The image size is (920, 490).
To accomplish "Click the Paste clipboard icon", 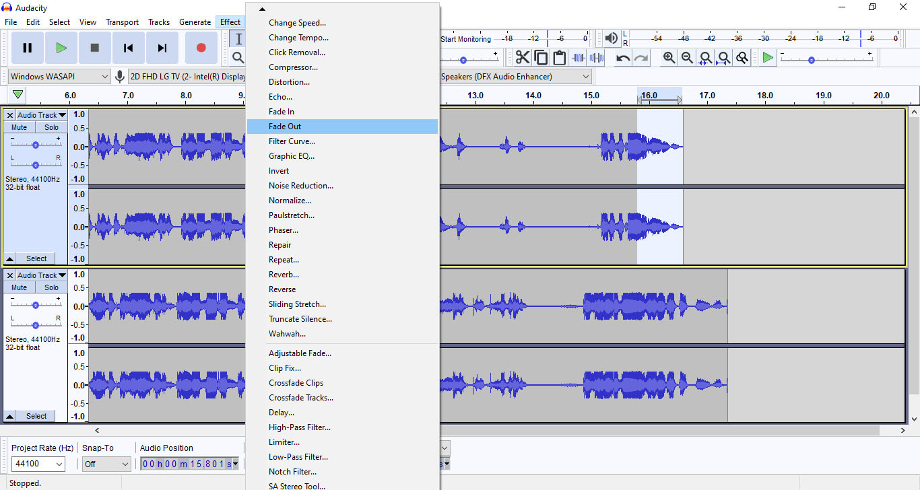I will click(559, 57).
